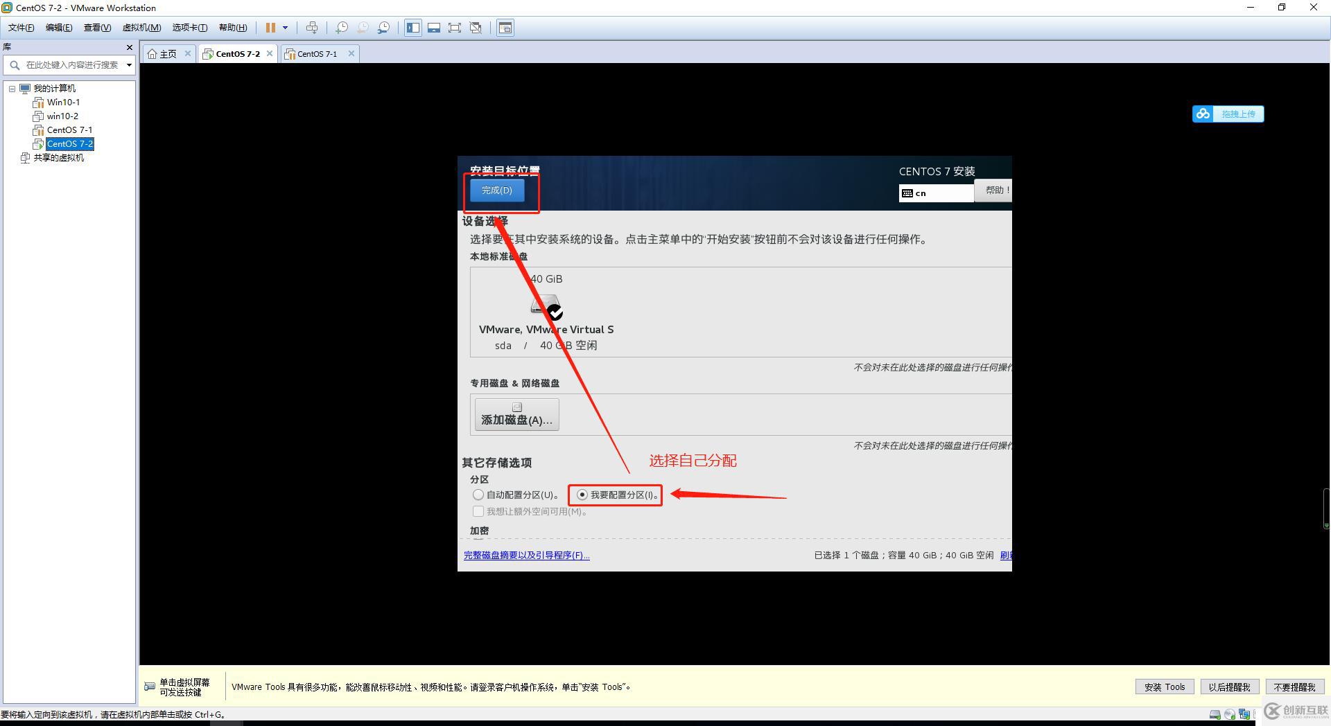Screen dimensions: 1331x726
Task: Select CentOS 7-2 in the library tree
Action: click(69, 144)
